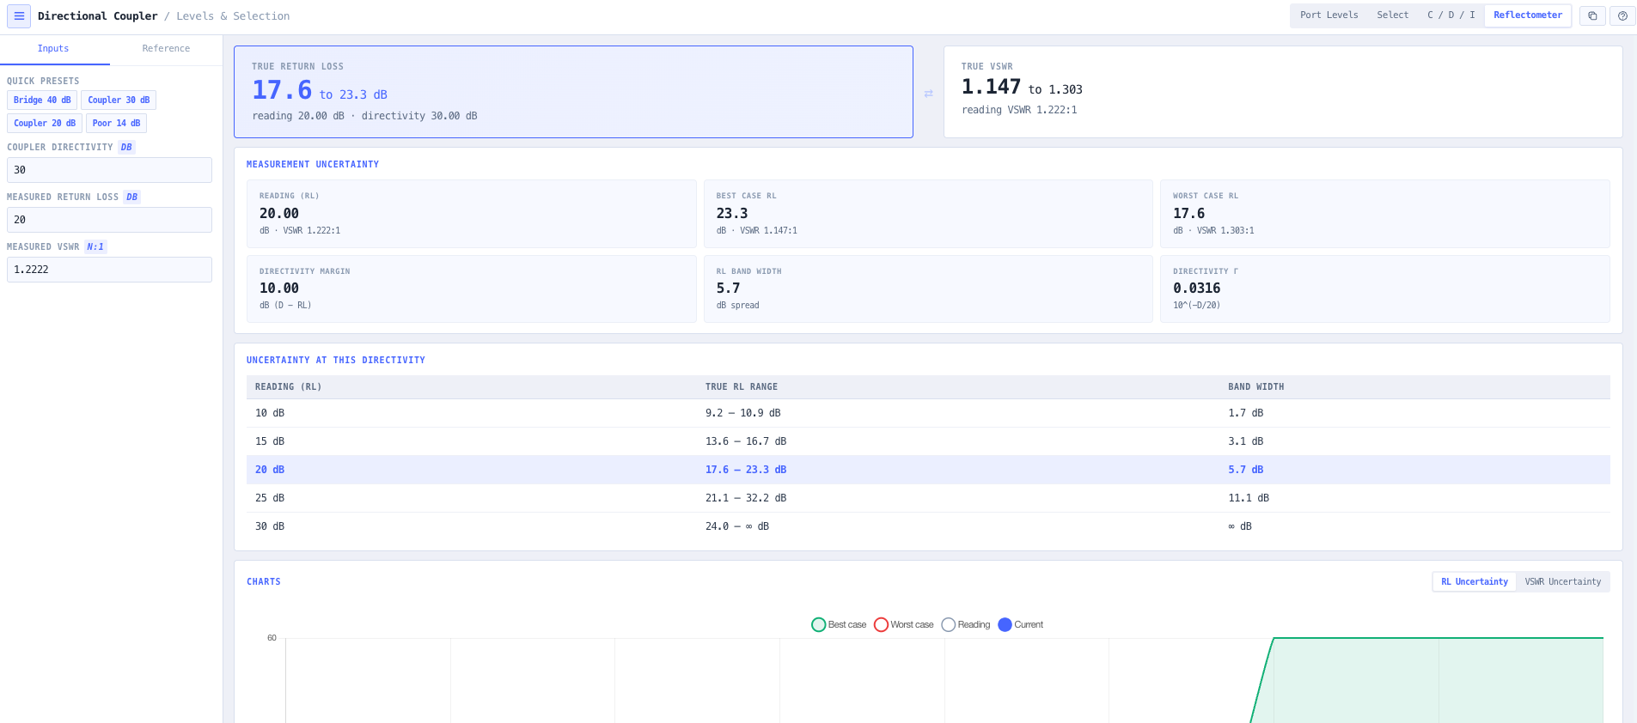Click the RL Band Width card

(928, 289)
